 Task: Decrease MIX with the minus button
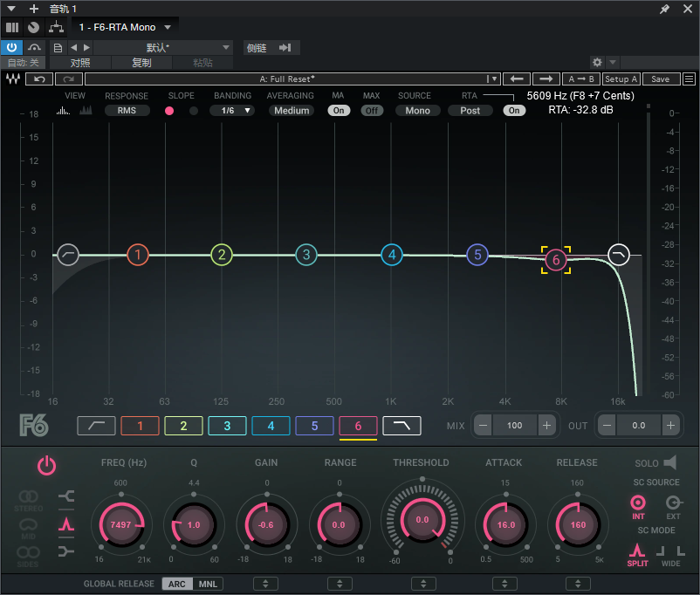click(x=483, y=426)
